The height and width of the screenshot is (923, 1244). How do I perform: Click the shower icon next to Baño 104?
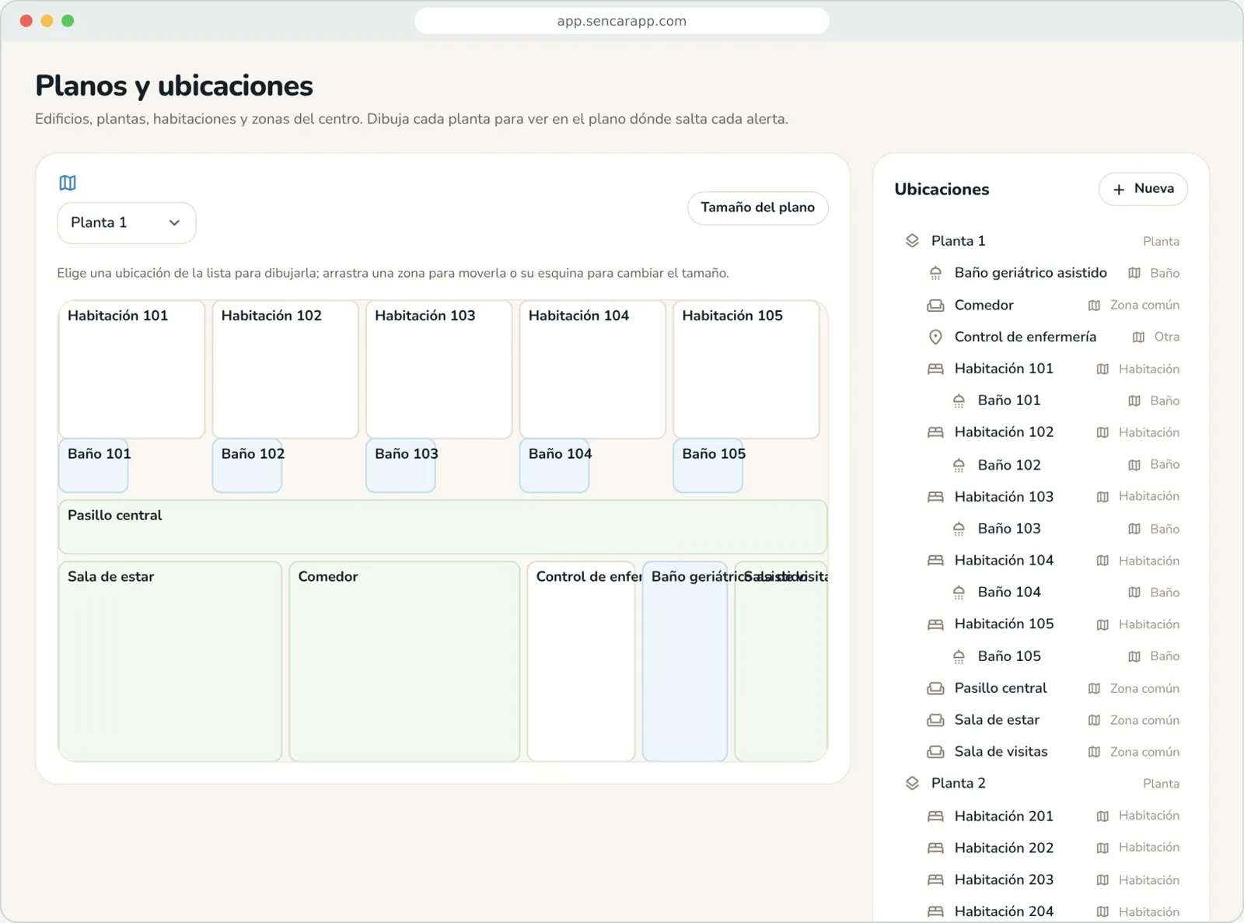coord(959,593)
